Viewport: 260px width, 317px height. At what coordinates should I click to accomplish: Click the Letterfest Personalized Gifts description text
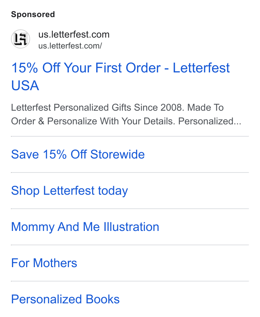(126, 114)
